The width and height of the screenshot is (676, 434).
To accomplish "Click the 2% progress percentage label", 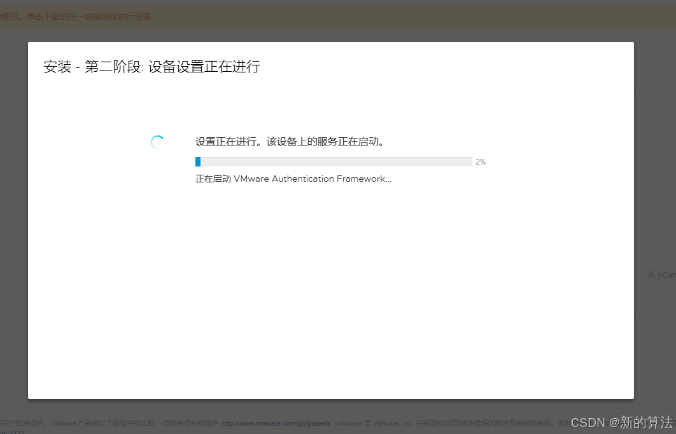I will point(481,162).
